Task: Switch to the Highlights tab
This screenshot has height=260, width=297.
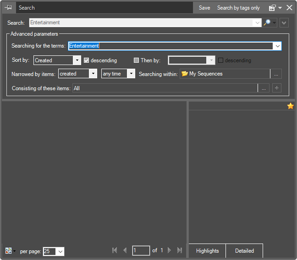Action: 207,251
